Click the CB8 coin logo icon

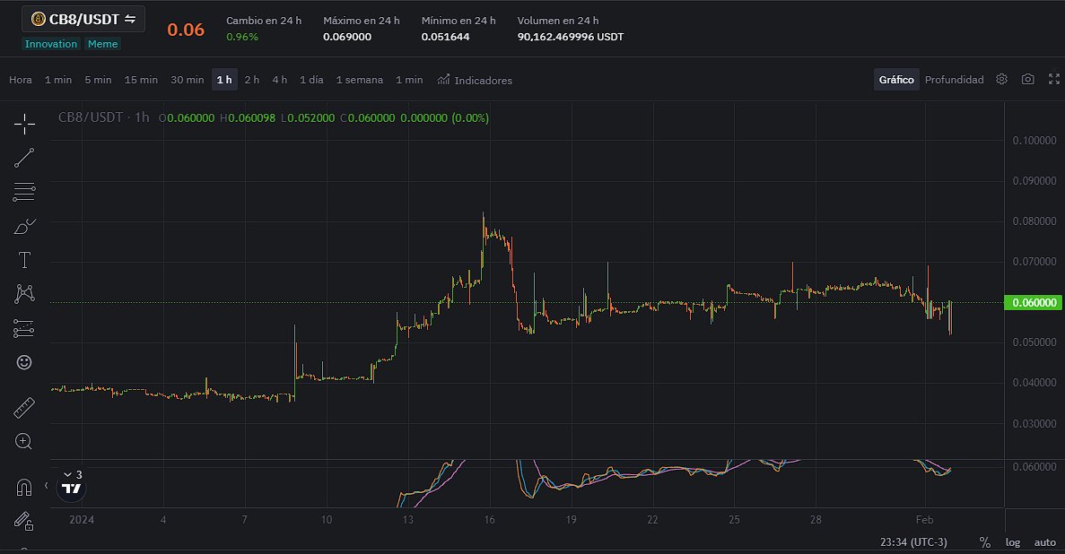[39, 19]
